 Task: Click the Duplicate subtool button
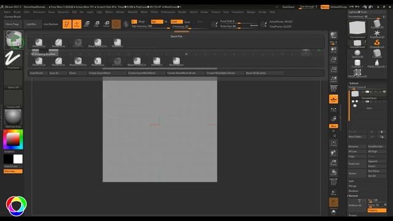[x=357, y=164]
